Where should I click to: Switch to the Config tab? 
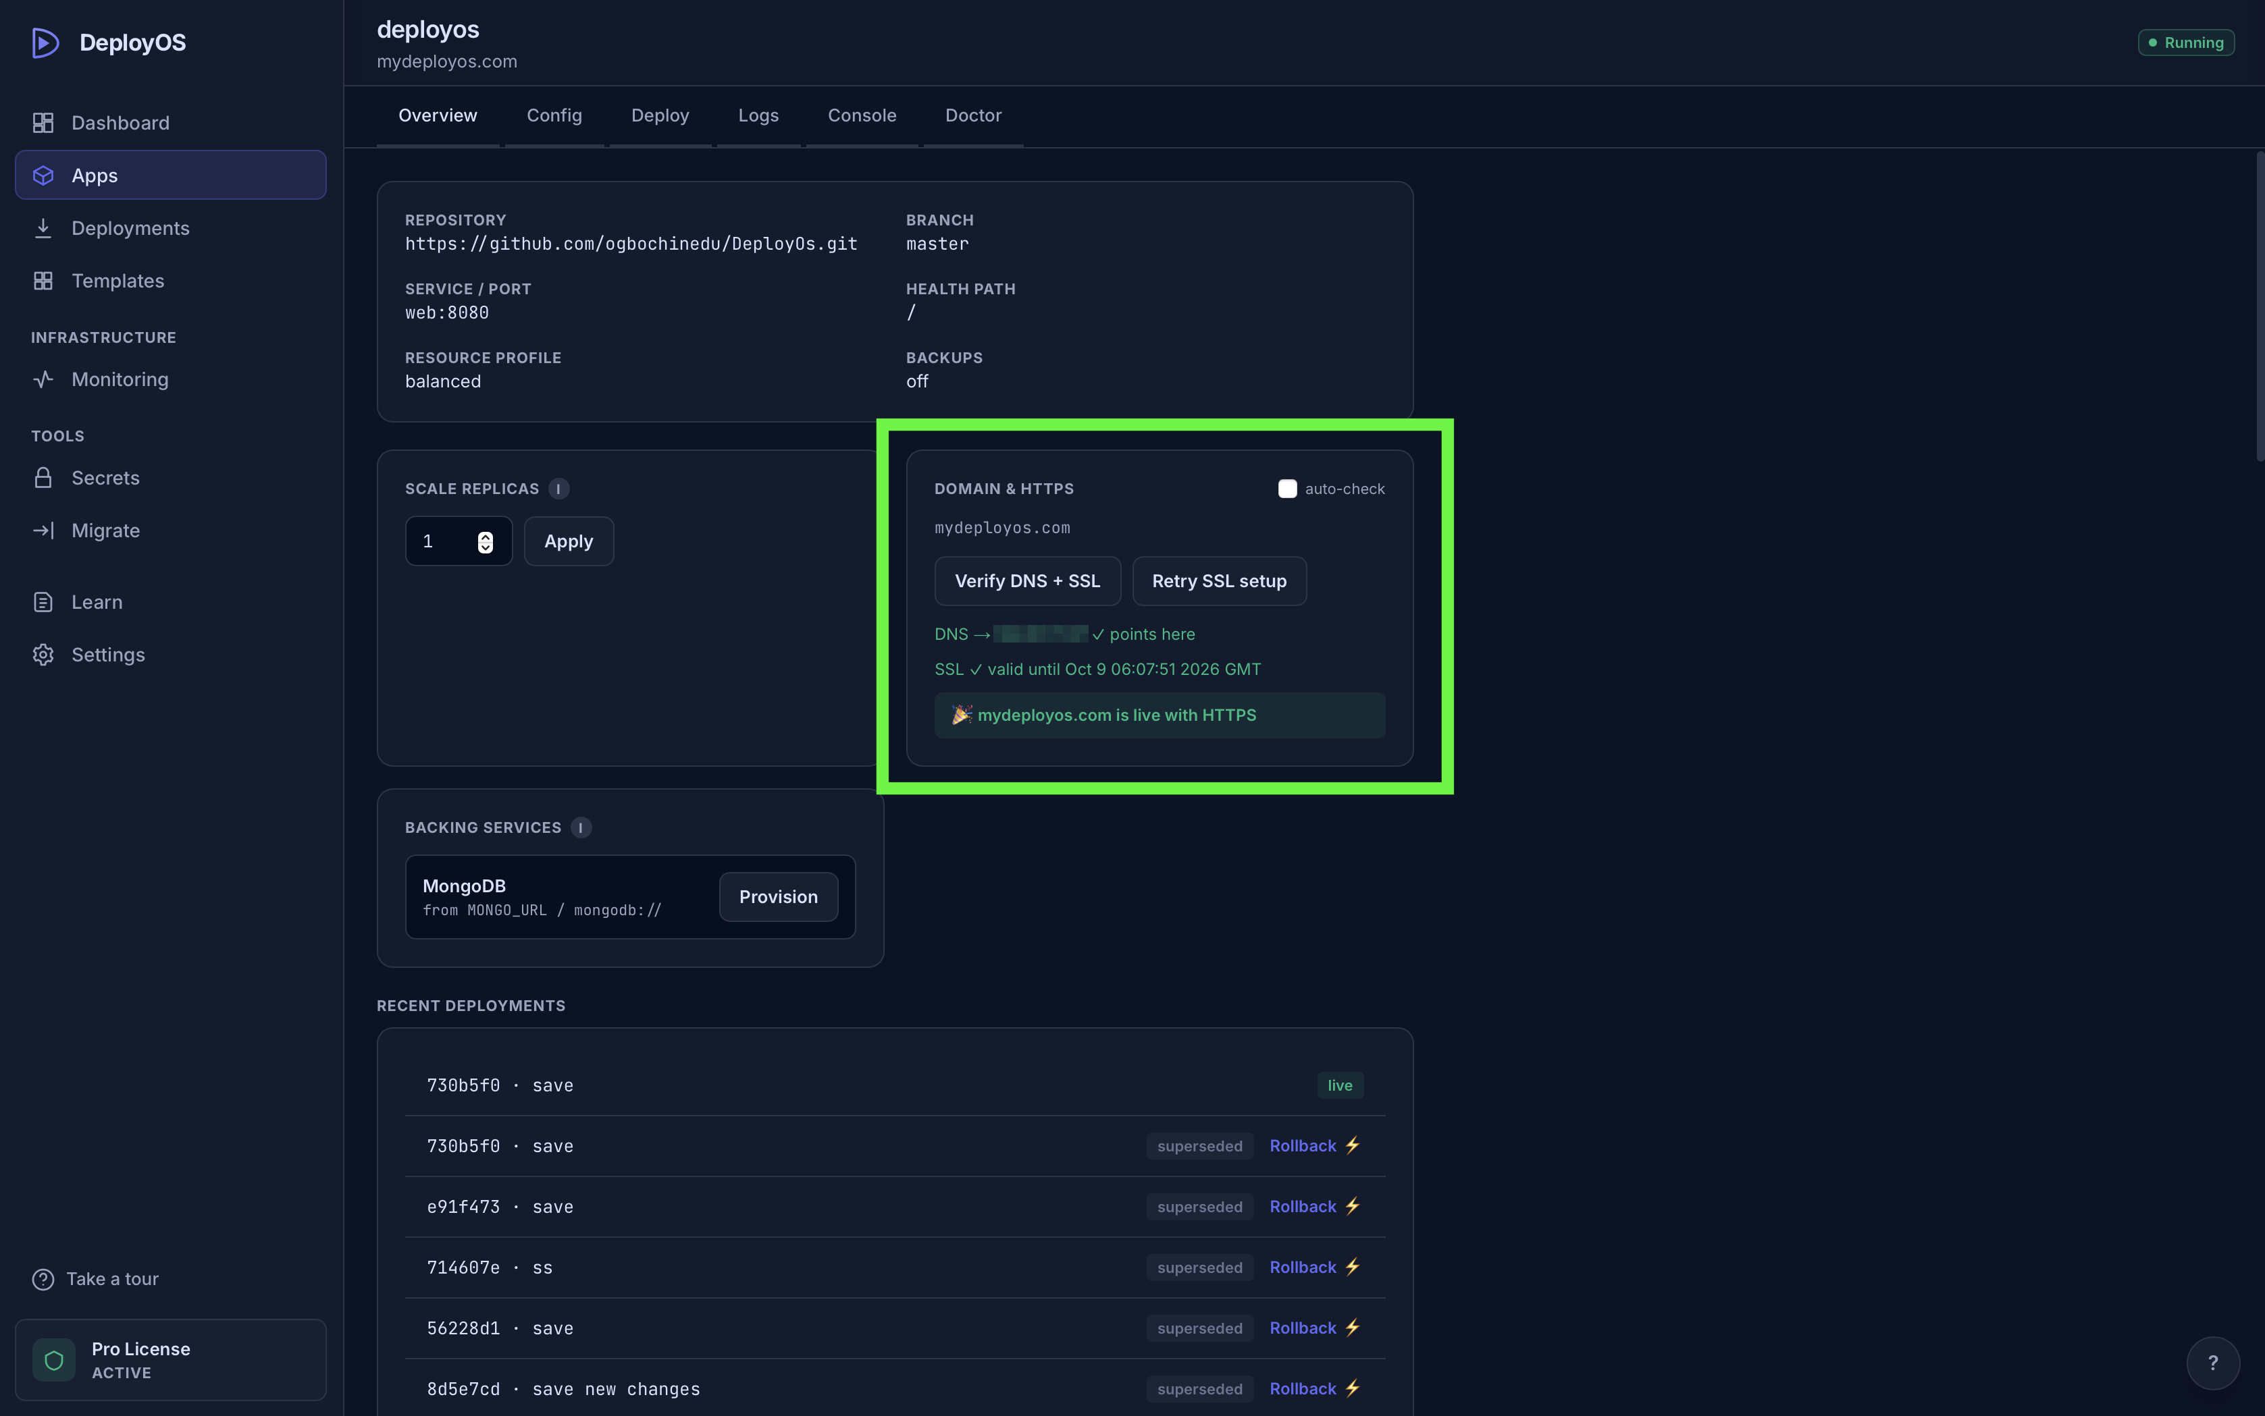point(554,115)
